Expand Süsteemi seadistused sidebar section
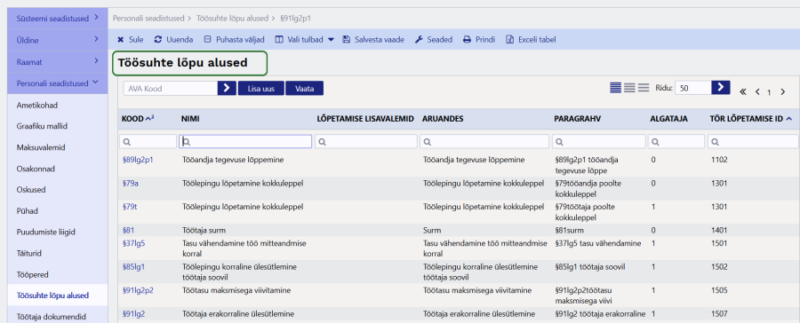This screenshot has height=323, width=800. click(x=58, y=19)
